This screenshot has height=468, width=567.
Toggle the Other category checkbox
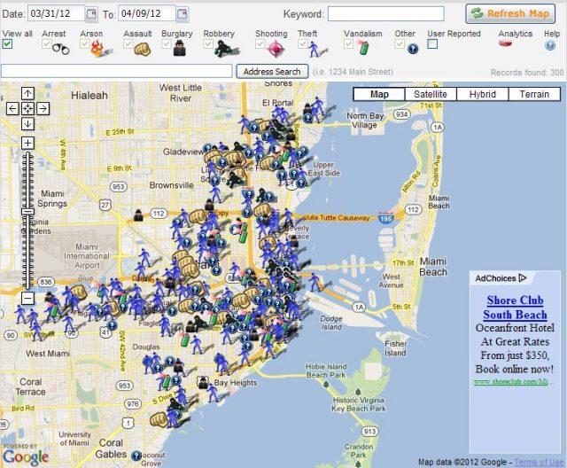[400, 44]
